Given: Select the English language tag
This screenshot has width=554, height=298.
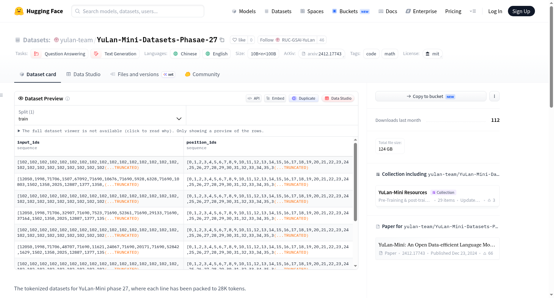Looking at the screenshot, I should pos(216,54).
